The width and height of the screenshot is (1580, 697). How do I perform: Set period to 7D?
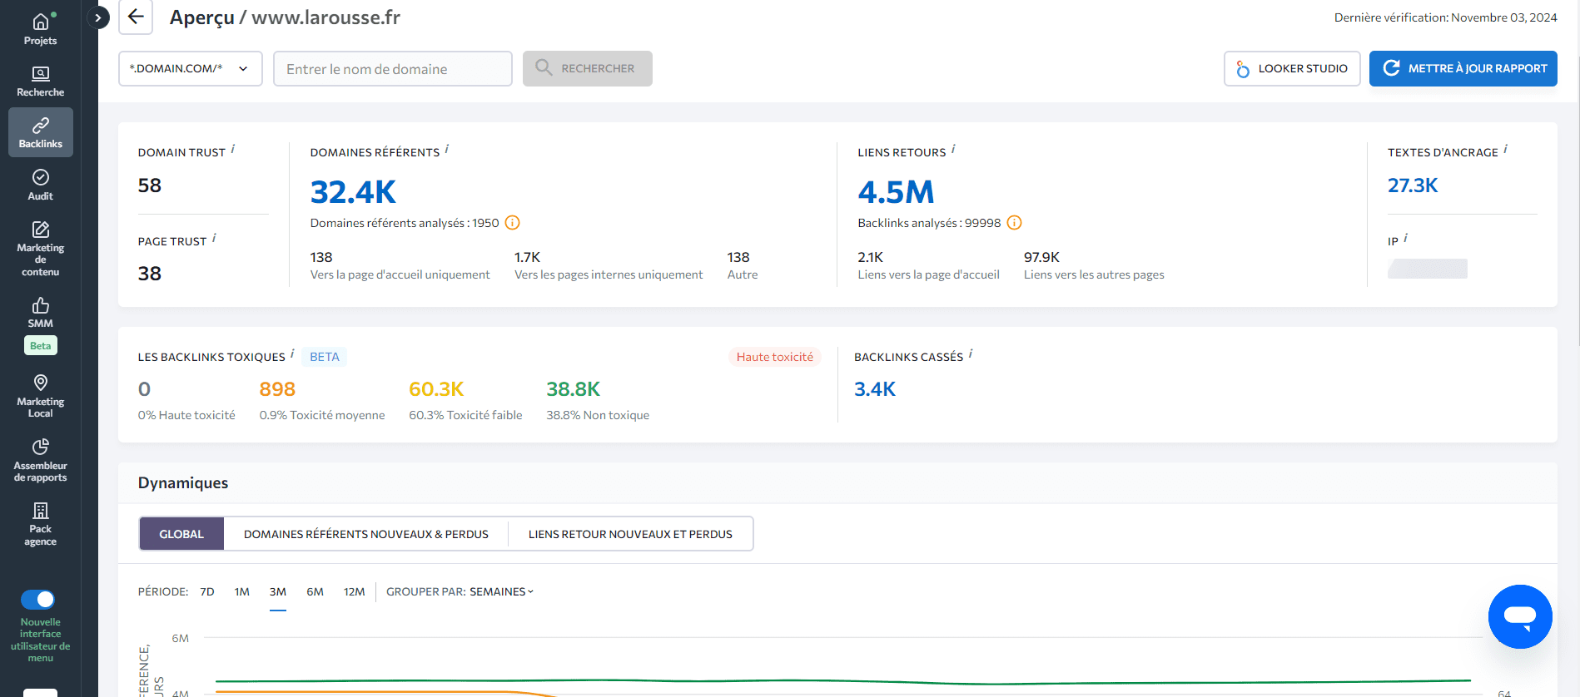coord(207,591)
